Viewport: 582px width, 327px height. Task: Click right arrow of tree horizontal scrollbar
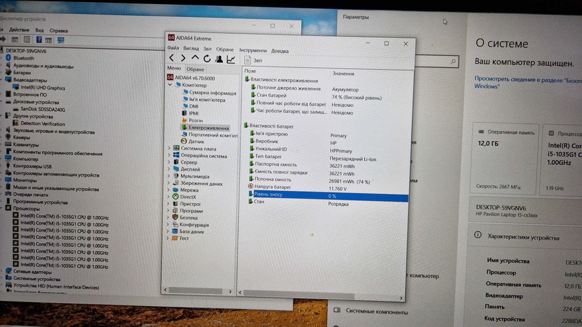point(230,292)
